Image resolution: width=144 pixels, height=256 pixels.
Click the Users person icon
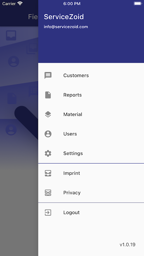[48, 134]
